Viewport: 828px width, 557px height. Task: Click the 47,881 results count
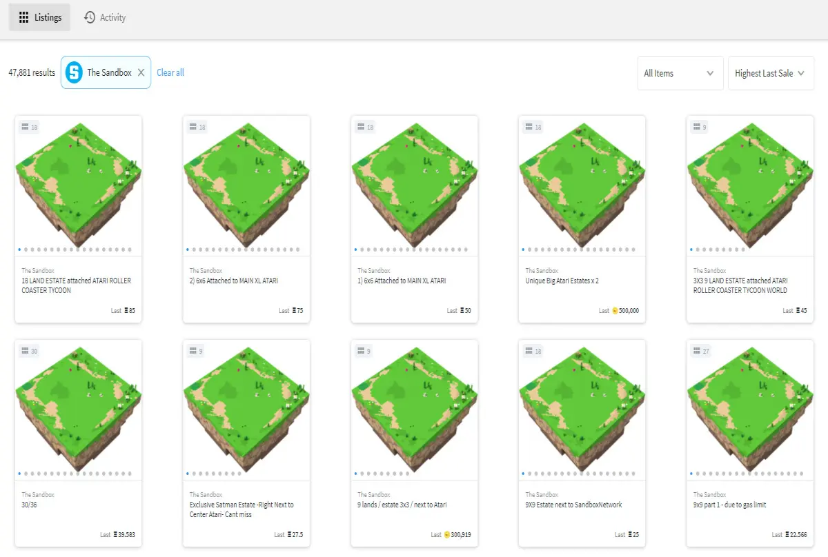coord(32,72)
